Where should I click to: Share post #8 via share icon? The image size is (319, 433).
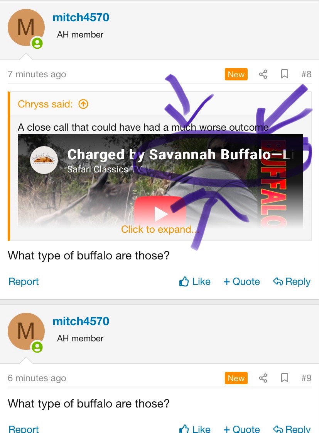point(263,74)
